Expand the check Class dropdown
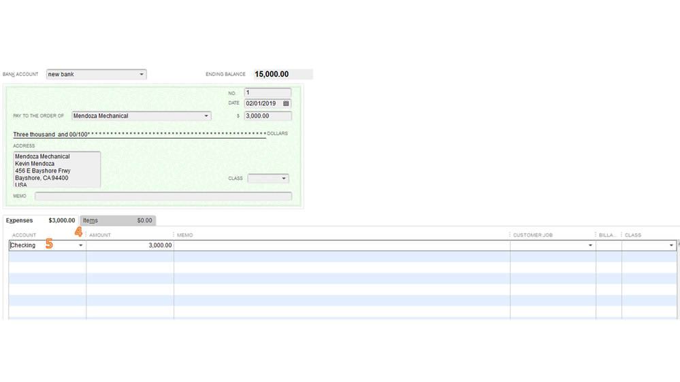Screen dimensions: 680x382 (x=284, y=179)
